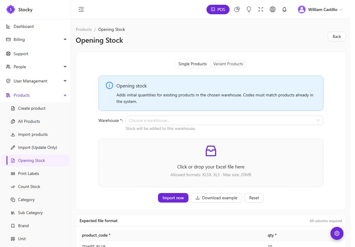Viewport: 355px width, 247px height.
Task: Open the POS button
Action: pyautogui.click(x=218, y=9)
